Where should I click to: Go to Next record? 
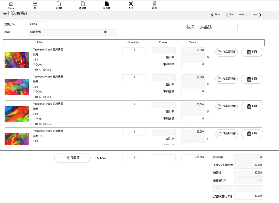tap(243, 15)
